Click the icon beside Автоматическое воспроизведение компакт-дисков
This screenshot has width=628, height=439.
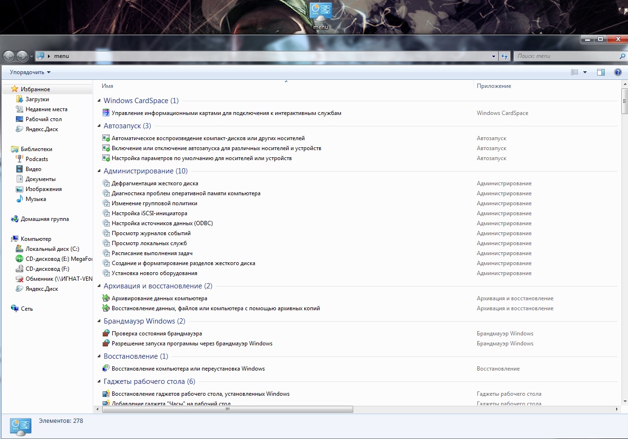point(106,138)
